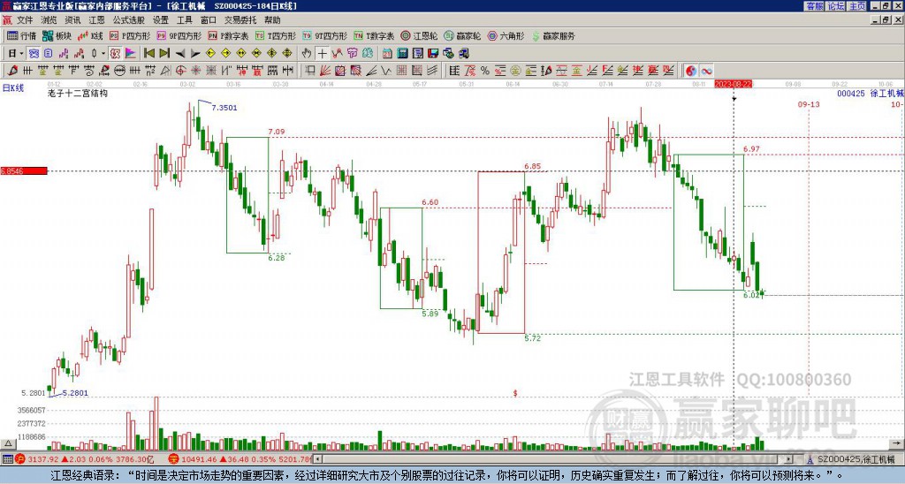Toggle the 权 rights-adjustment button

click(x=116, y=53)
